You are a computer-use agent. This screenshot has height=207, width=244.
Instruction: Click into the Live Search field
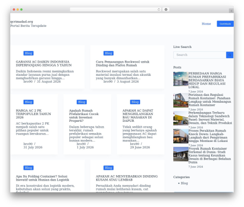[200, 55]
